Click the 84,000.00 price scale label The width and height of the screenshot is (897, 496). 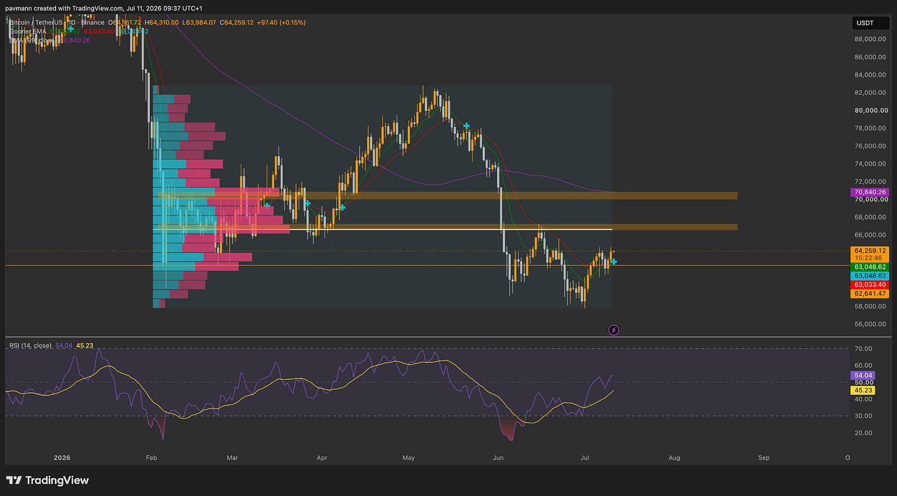click(x=869, y=75)
